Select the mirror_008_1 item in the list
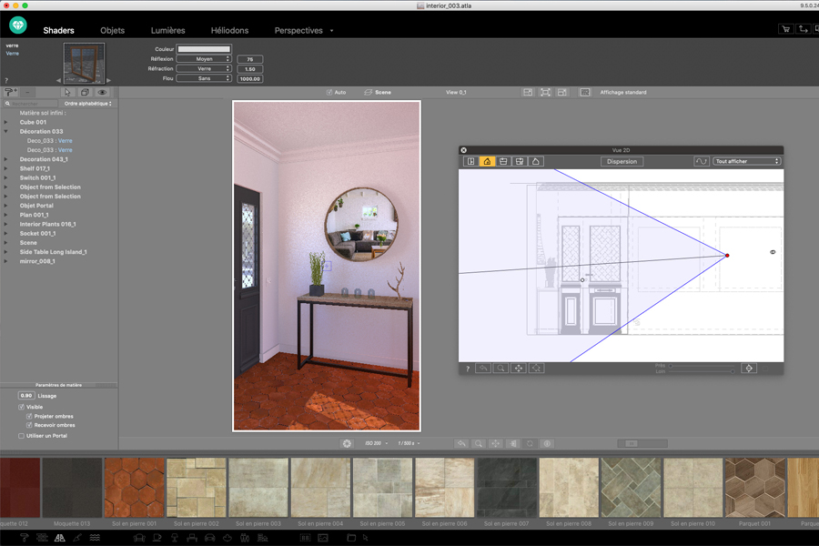Screen dimensions: 819x546 pos(37,261)
